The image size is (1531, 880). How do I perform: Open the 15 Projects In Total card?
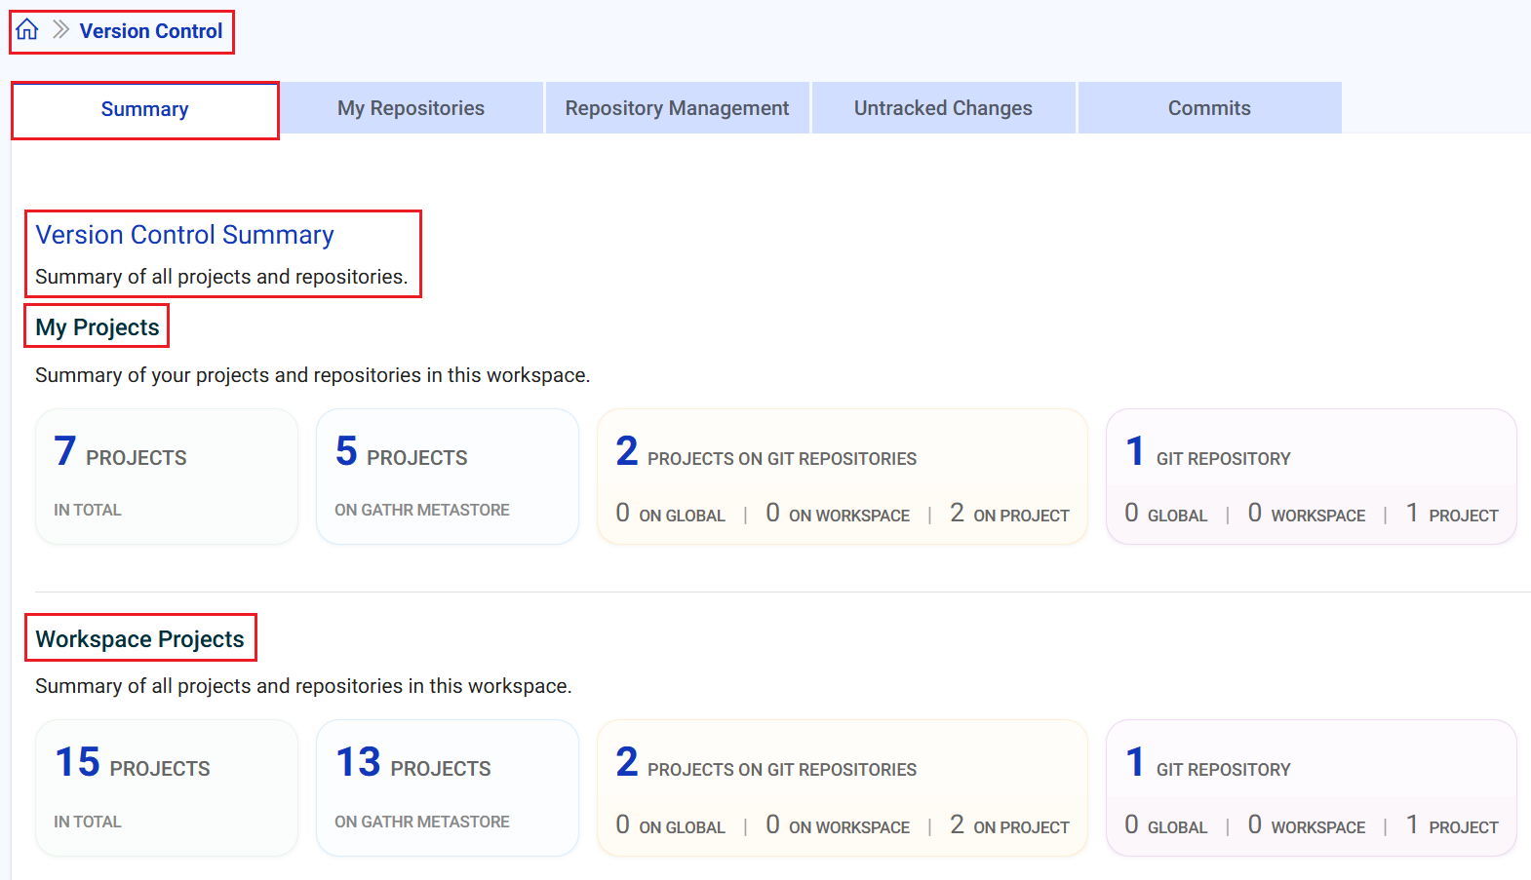click(x=166, y=787)
